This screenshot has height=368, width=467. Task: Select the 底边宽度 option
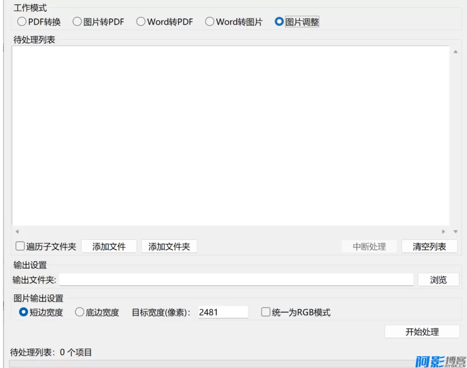pos(79,312)
